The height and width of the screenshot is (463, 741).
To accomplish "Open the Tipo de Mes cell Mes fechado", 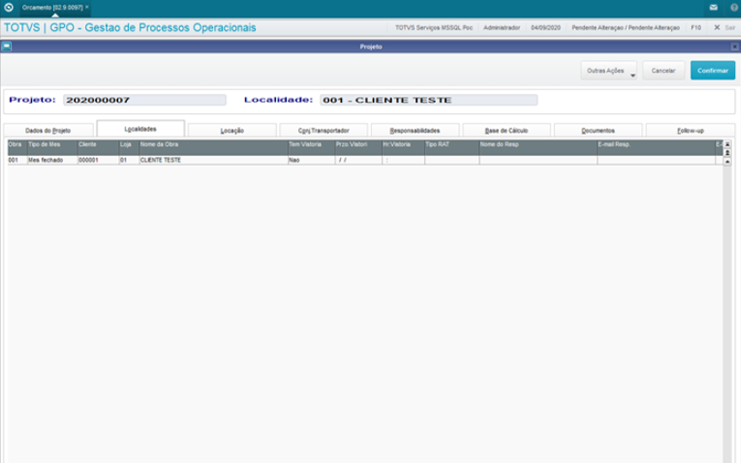I will 52,160.
